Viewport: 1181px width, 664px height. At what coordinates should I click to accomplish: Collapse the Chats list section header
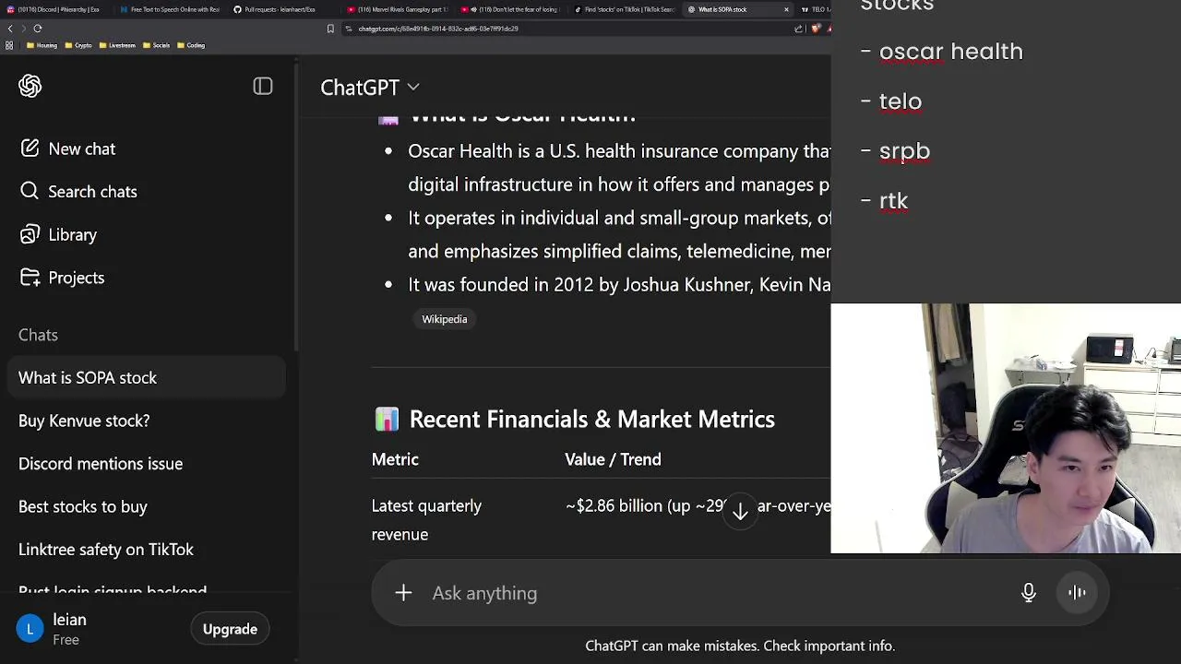click(38, 335)
